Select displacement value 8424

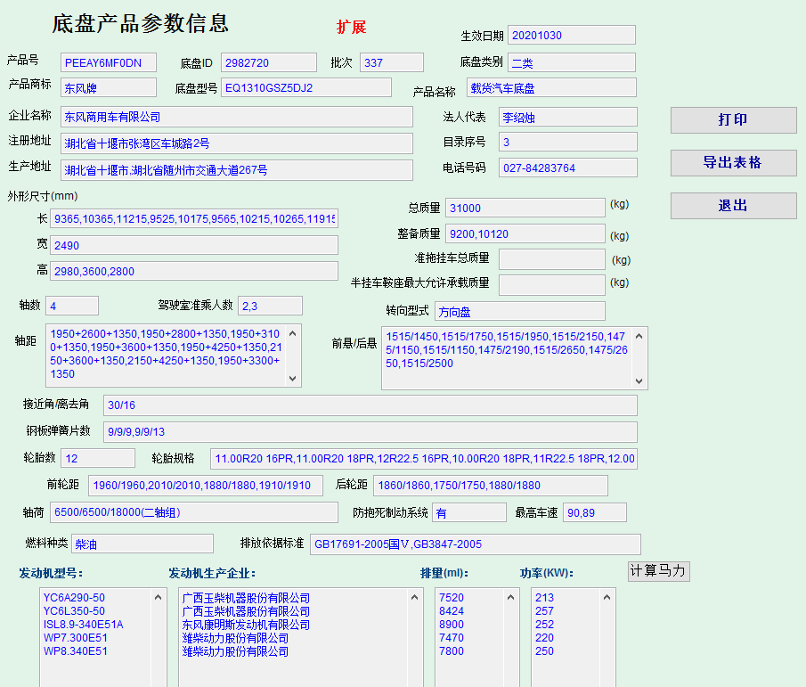tap(452, 611)
